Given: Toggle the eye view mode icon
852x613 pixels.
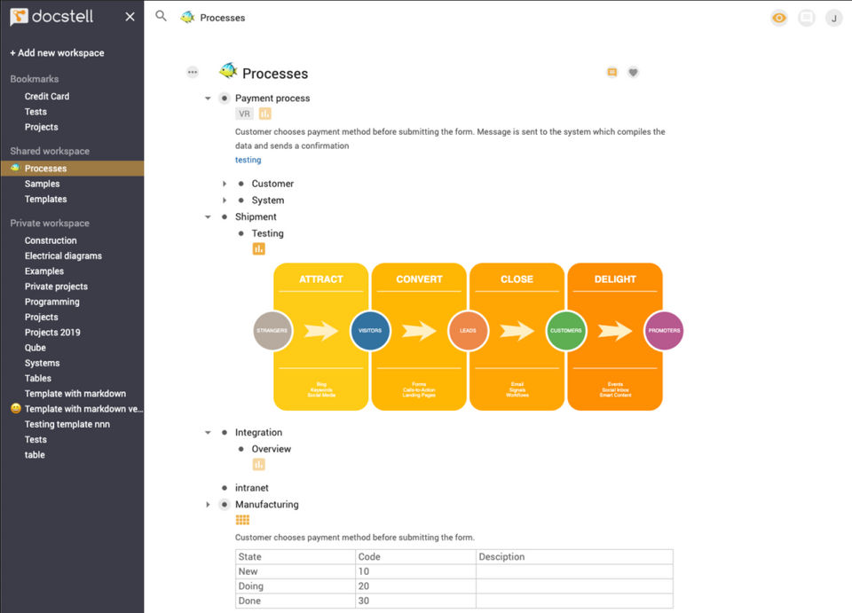Looking at the screenshot, I should click(x=779, y=18).
